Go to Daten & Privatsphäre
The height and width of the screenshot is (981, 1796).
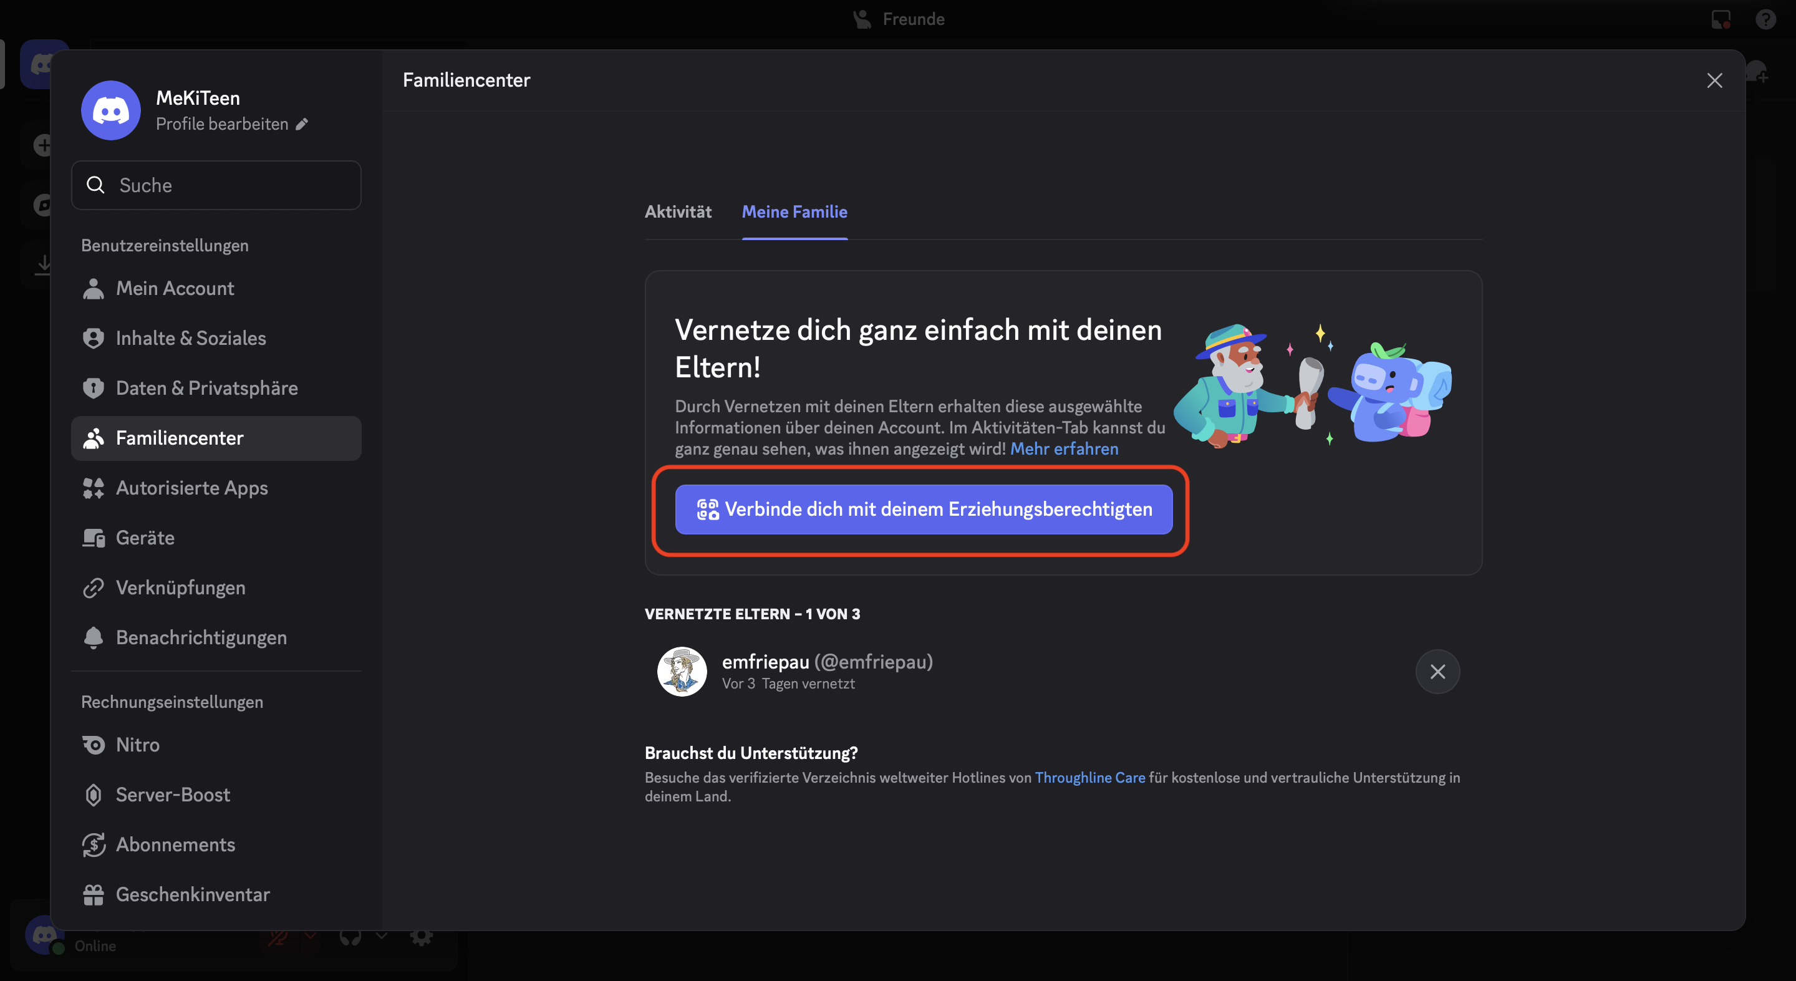point(206,389)
